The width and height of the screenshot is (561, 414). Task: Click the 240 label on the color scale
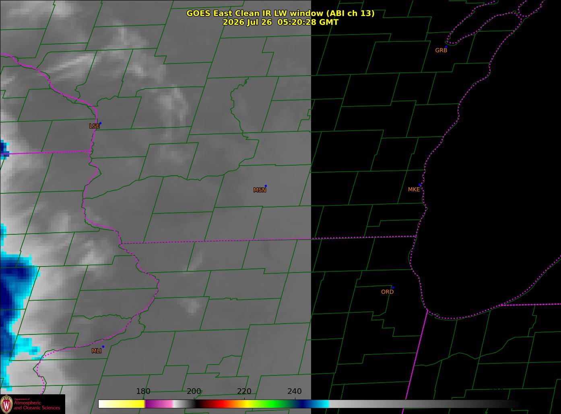tap(295, 391)
